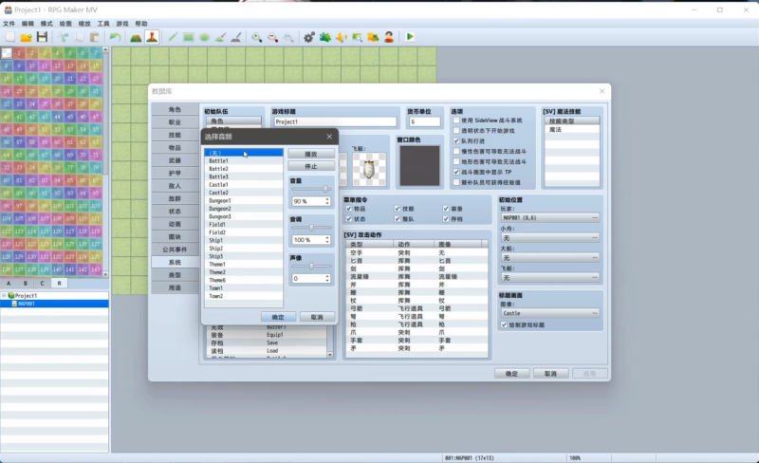Open 大船 start position selector
Image resolution: width=759 pixels, height=463 pixels.
550,258
